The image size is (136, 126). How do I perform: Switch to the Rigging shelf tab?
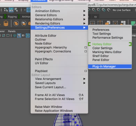click(x=12, y=17)
